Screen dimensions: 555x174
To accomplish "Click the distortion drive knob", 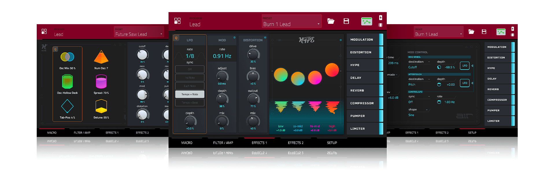I will [253, 54].
